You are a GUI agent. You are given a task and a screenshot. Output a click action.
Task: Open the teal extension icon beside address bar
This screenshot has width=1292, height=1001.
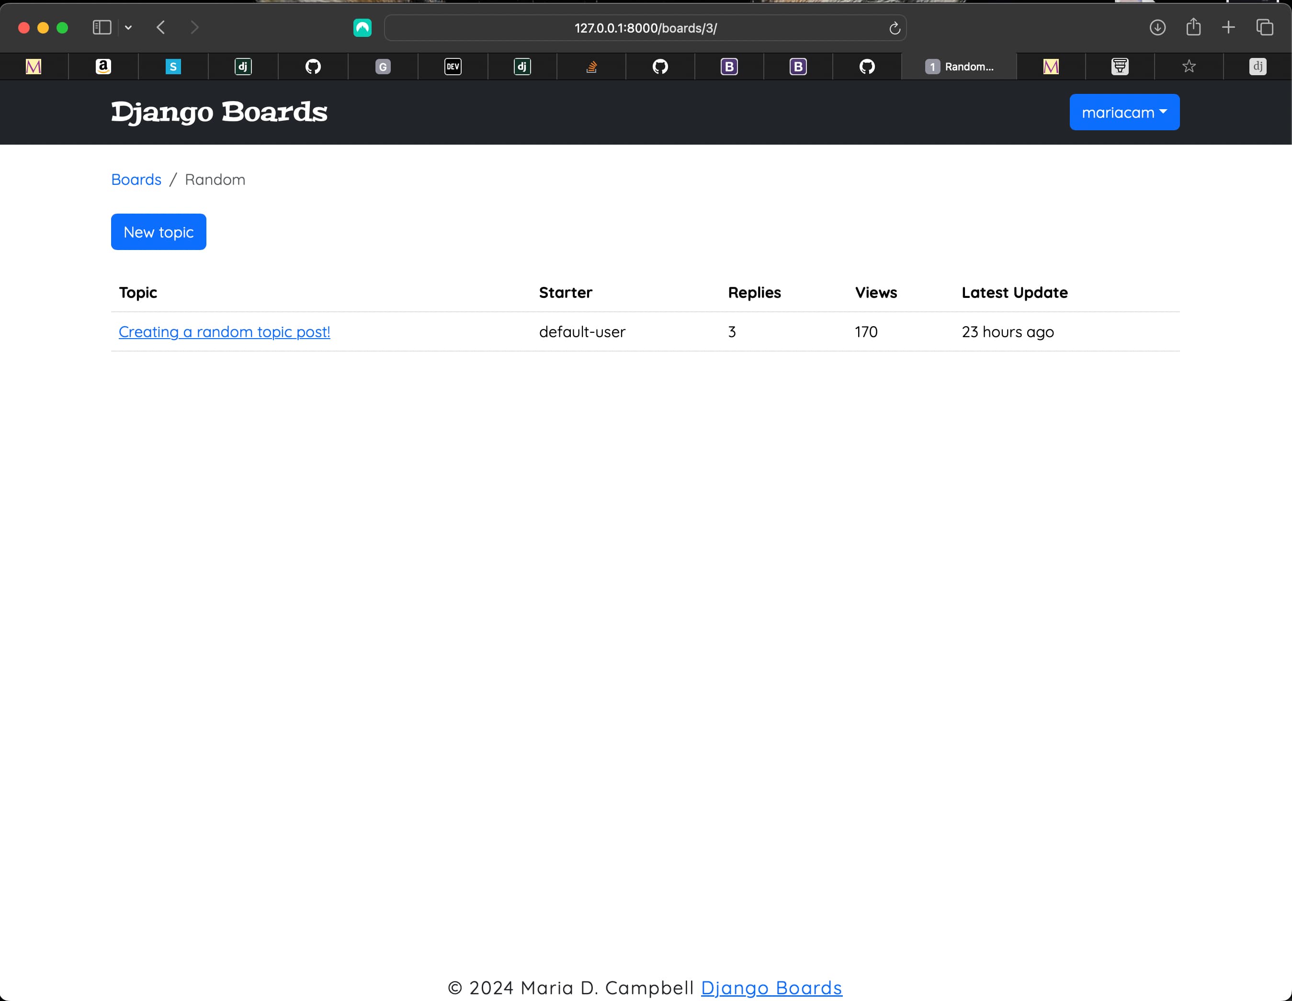pyautogui.click(x=362, y=28)
